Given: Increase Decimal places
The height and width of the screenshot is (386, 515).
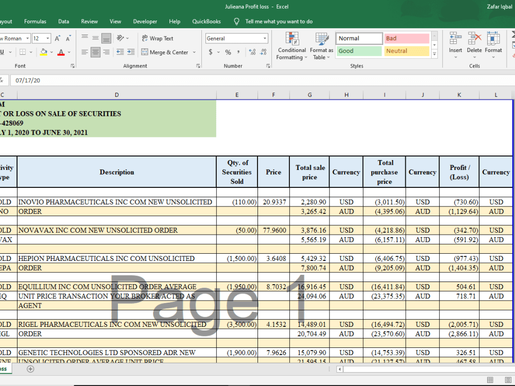Looking at the screenshot, I should tap(251, 51).
